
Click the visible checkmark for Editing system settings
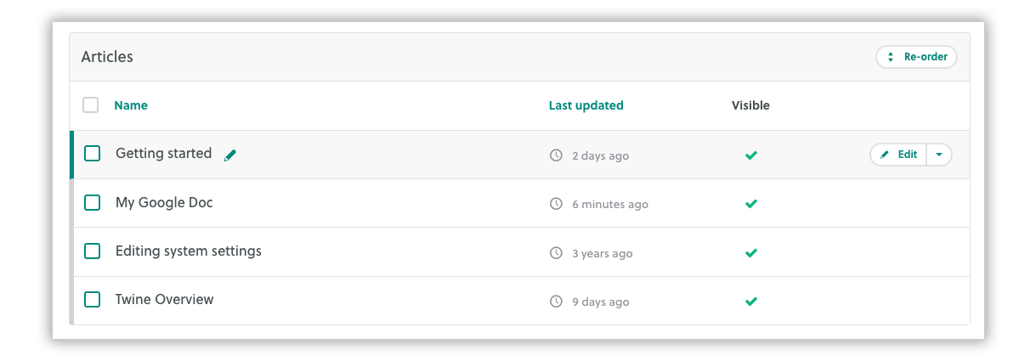(751, 253)
